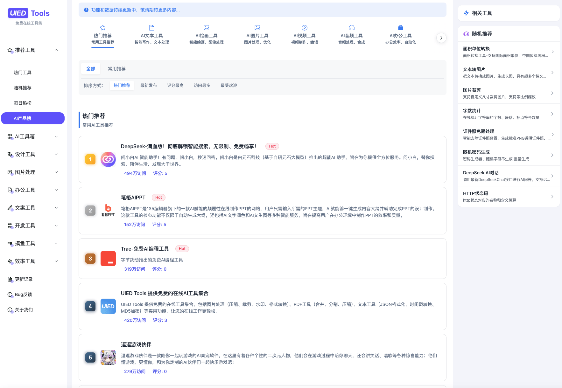This screenshot has height=388, width=562.
Task: Open the Trae-免费AI编程工具 title
Action: pos(145,249)
